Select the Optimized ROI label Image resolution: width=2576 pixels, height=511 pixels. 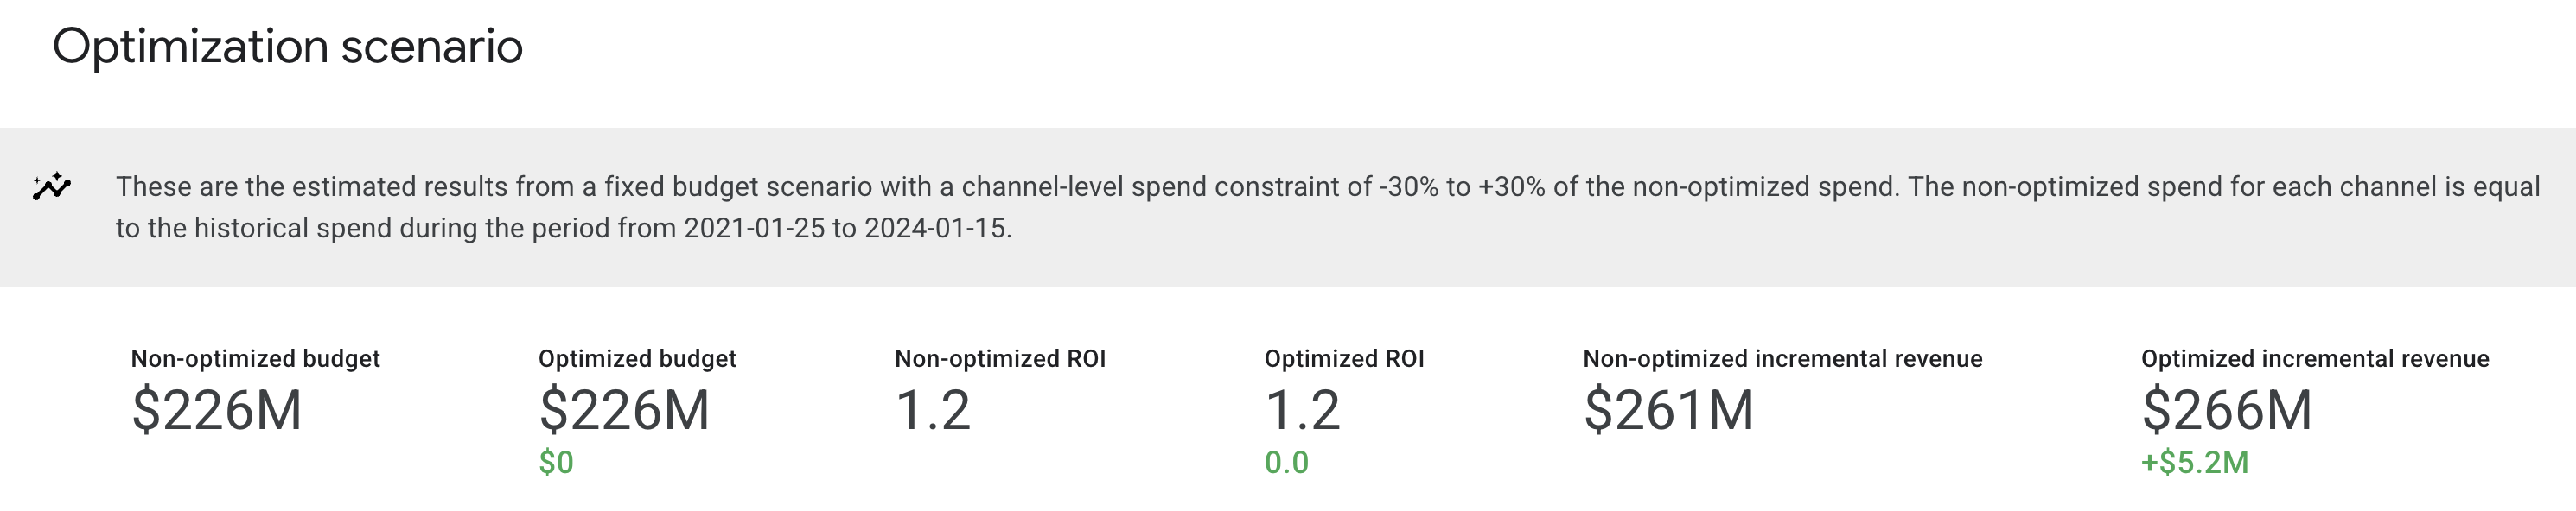click(1344, 358)
